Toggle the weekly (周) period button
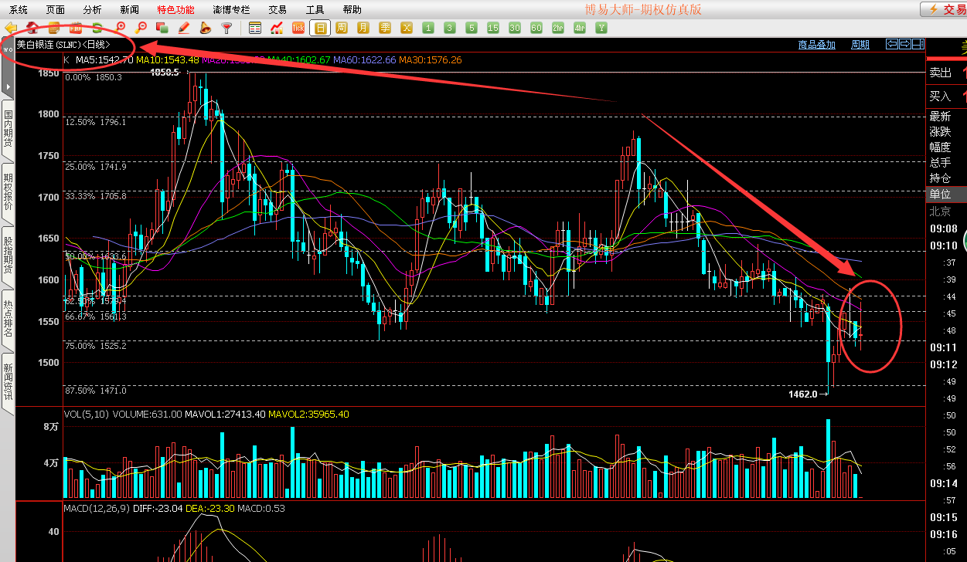This screenshot has height=562, width=967. (342, 28)
